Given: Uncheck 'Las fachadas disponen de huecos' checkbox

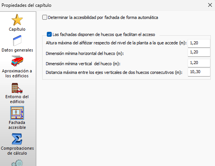Looking at the screenshot, I should (49, 34).
